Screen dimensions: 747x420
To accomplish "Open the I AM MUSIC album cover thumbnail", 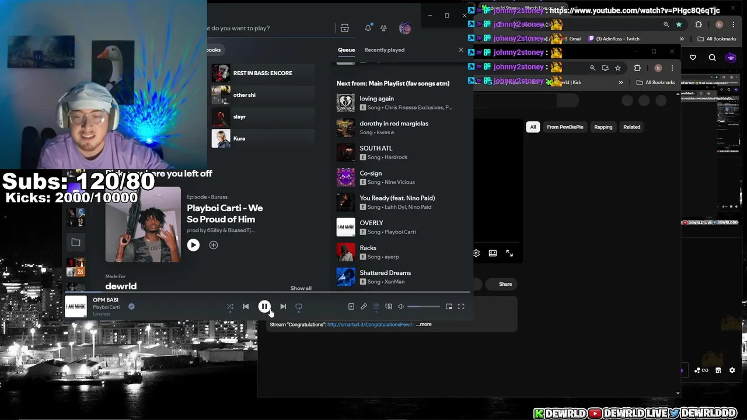I will click(x=76, y=307).
